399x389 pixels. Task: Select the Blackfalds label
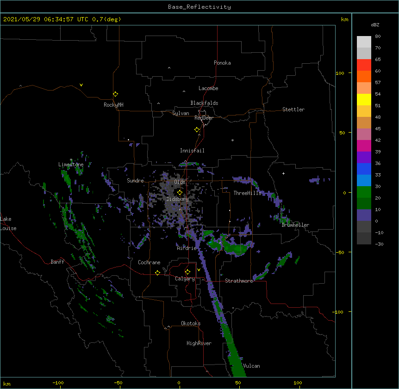(x=204, y=103)
